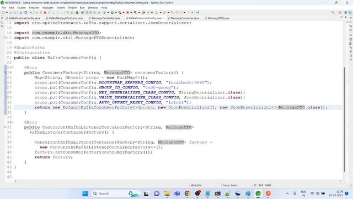Switch to MessageController.java tab
353x199 pixels.
pos(104,18)
